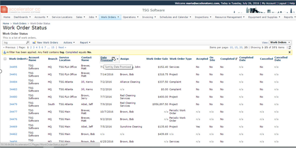Open the Operations menu
This screenshot has height=148, width=296.
[x=131, y=17]
